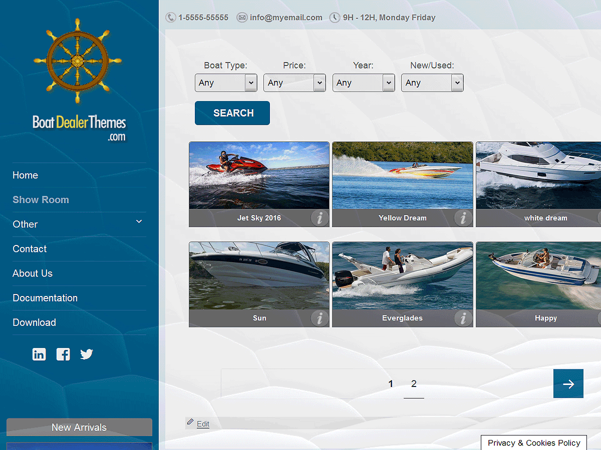Select the New/Used dropdown
The image size is (601, 450).
432,83
